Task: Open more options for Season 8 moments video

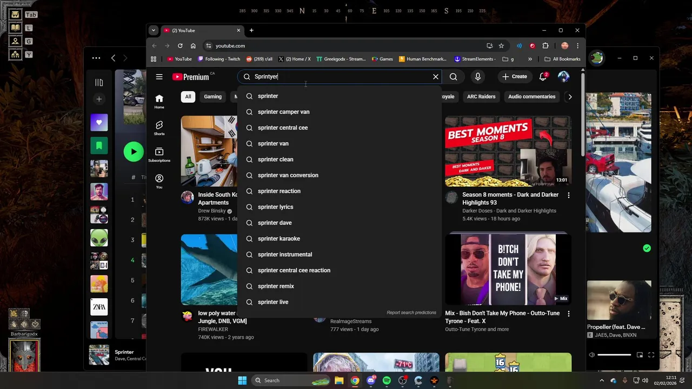Action: point(568,195)
